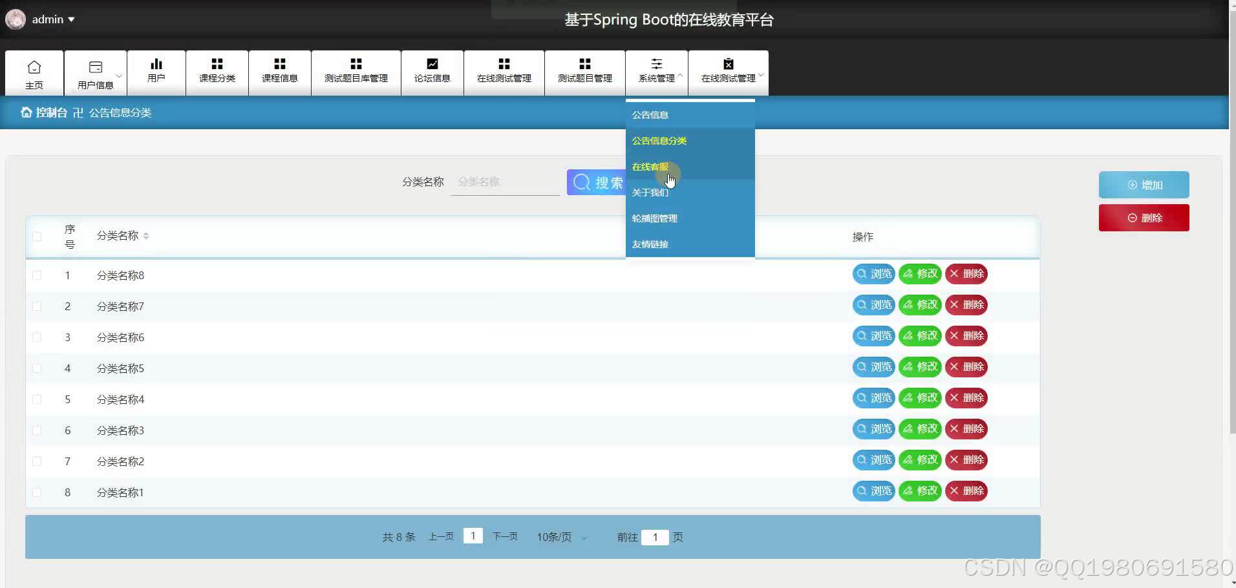Select 在线客服 from dropdown menu
Viewport: 1236px width, 588px height.
[690, 167]
